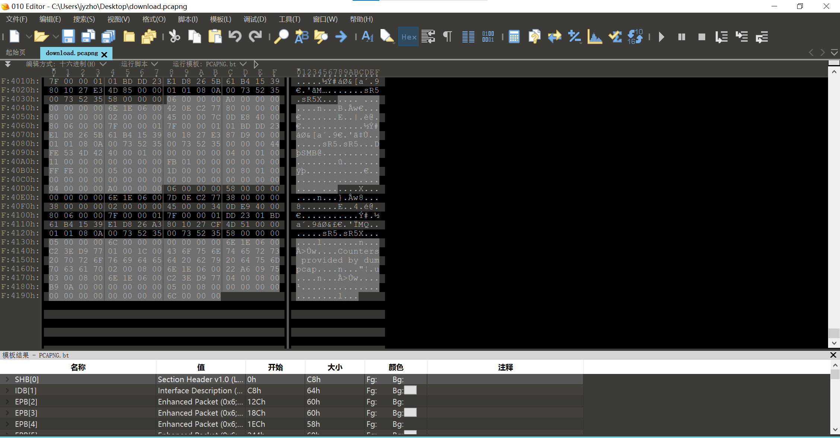Open the base converter 10/16 tool
The height and width of the screenshot is (438, 840).
point(635,36)
